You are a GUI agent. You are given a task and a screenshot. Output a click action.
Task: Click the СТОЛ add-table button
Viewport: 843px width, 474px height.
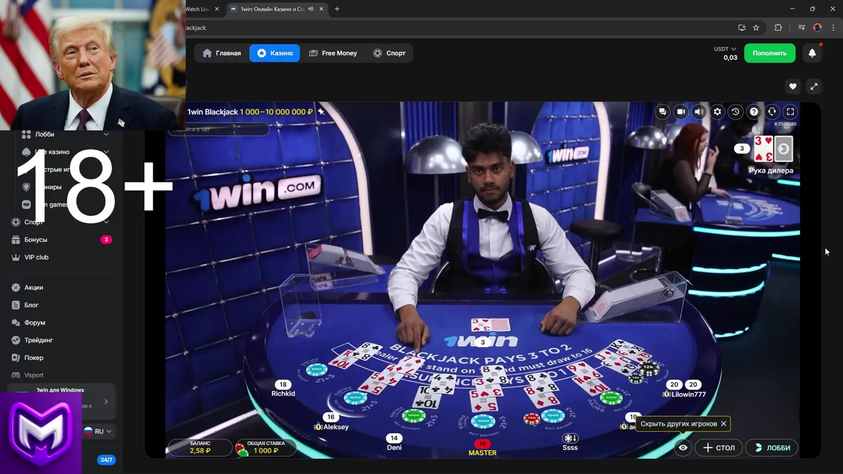719,448
